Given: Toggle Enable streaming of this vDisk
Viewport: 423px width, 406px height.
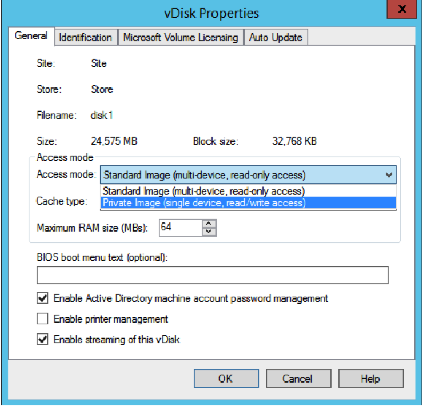Looking at the screenshot, I should coord(43,339).
